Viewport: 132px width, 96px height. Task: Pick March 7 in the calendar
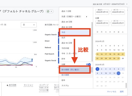click(123, 69)
